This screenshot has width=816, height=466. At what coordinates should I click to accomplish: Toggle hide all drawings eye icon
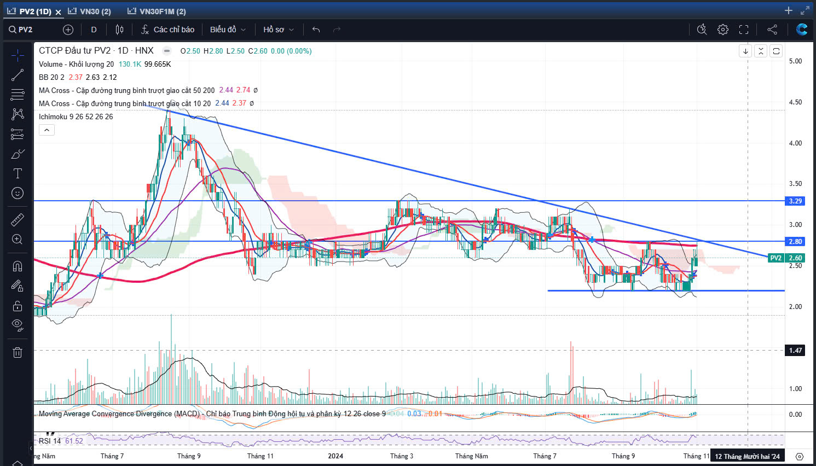coord(18,325)
